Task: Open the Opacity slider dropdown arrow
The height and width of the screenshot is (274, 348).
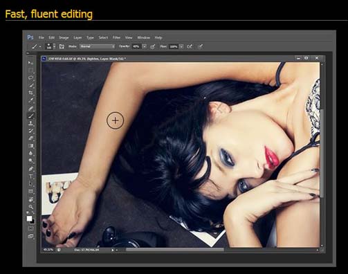Action: click(145, 46)
